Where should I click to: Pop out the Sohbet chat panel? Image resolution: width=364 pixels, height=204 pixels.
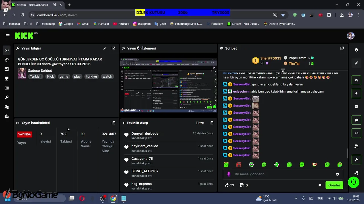coord(342,48)
